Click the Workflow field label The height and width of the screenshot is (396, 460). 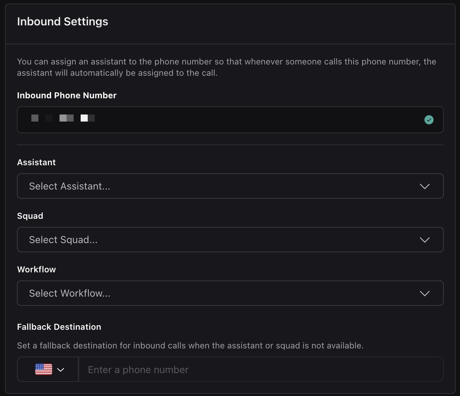click(x=36, y=270)
